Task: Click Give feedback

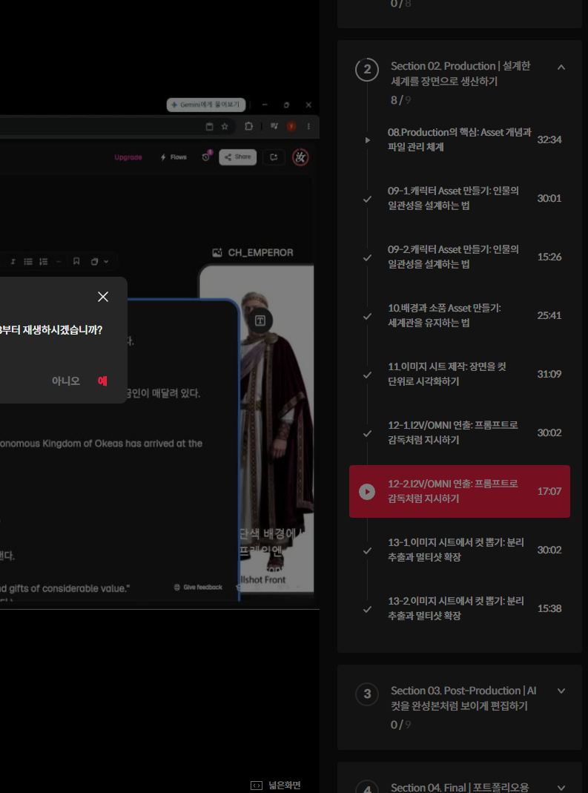Action: tap(198, 588)
